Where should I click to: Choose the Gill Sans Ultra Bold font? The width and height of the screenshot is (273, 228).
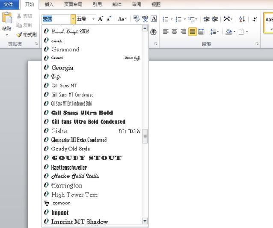tap(92, 113)
